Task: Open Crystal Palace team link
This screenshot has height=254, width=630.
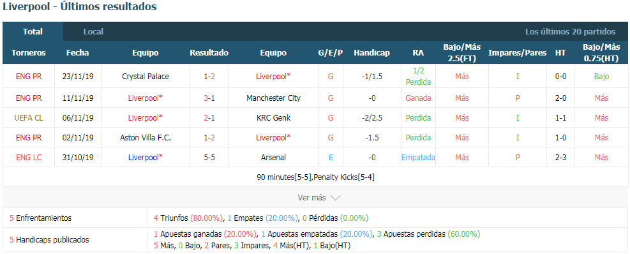Action: point(146,77)
